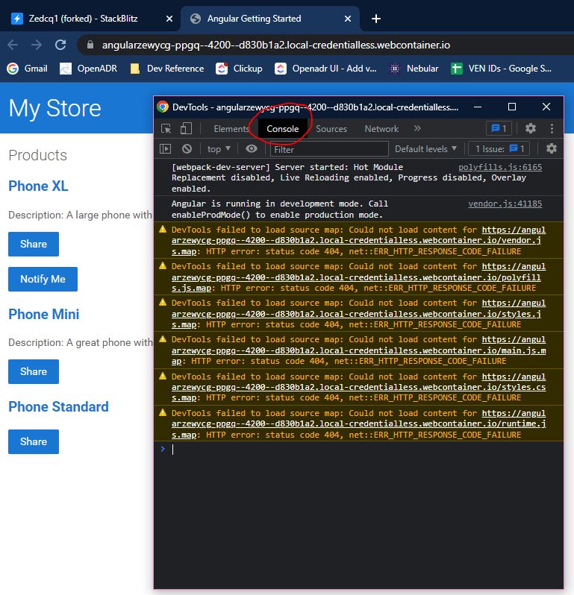
Task: Click Share under Phone XL
Action: pos(34,244)
